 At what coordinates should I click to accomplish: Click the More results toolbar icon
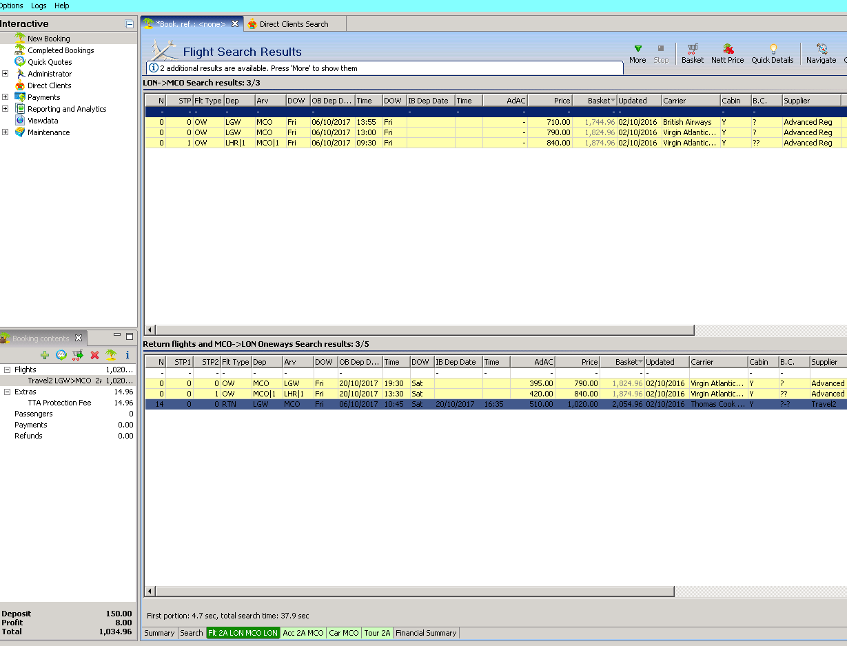(x=637, y=49)
